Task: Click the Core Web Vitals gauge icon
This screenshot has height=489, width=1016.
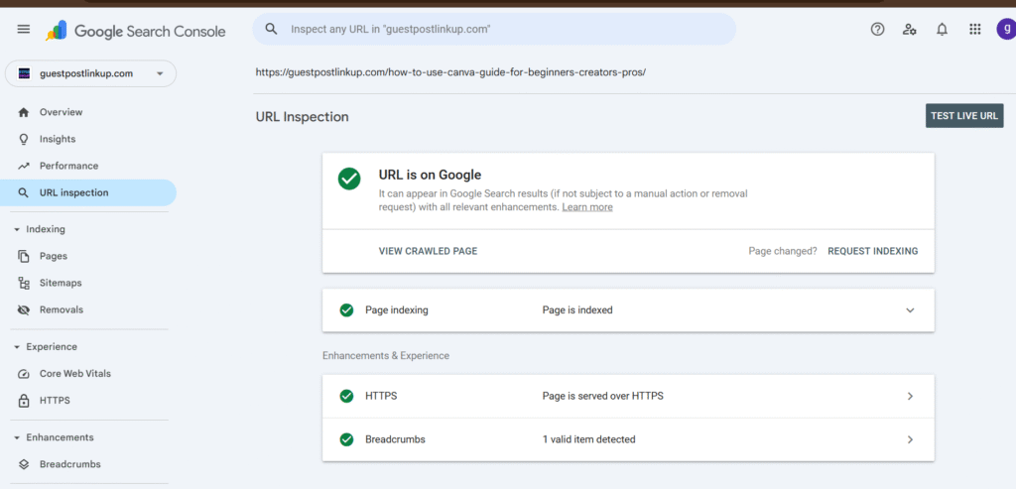Action: (24, 374)
